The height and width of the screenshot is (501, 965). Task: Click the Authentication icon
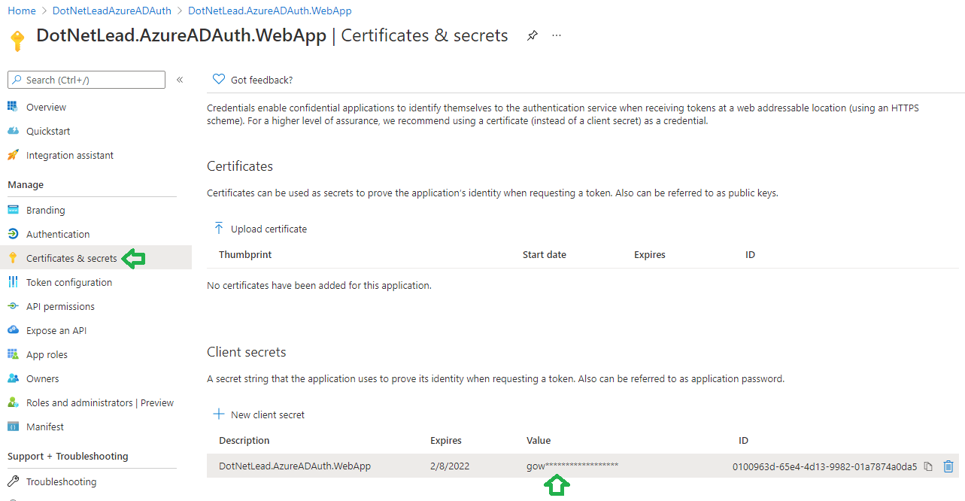click(12, 234)
